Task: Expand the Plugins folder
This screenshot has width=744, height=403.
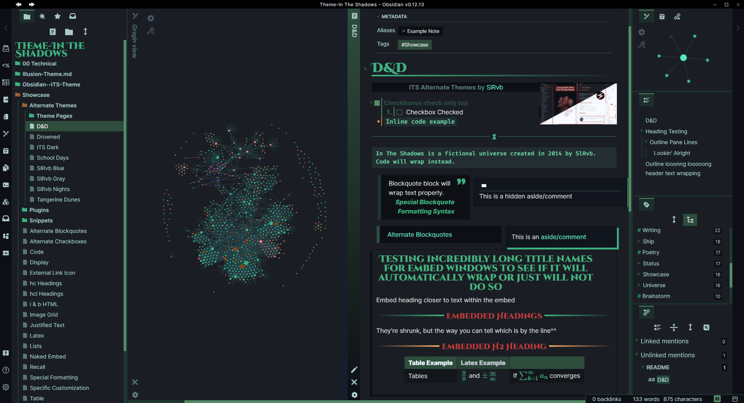Action: point(39,210)
